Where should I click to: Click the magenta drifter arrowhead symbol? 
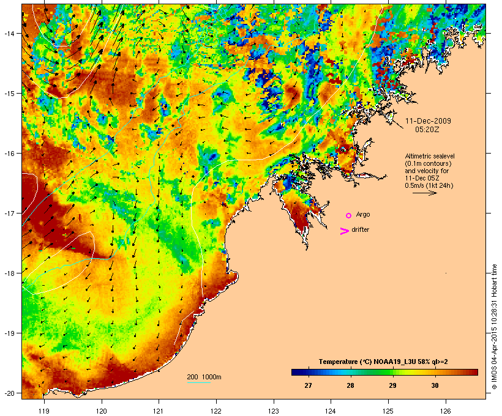point(344,231)
